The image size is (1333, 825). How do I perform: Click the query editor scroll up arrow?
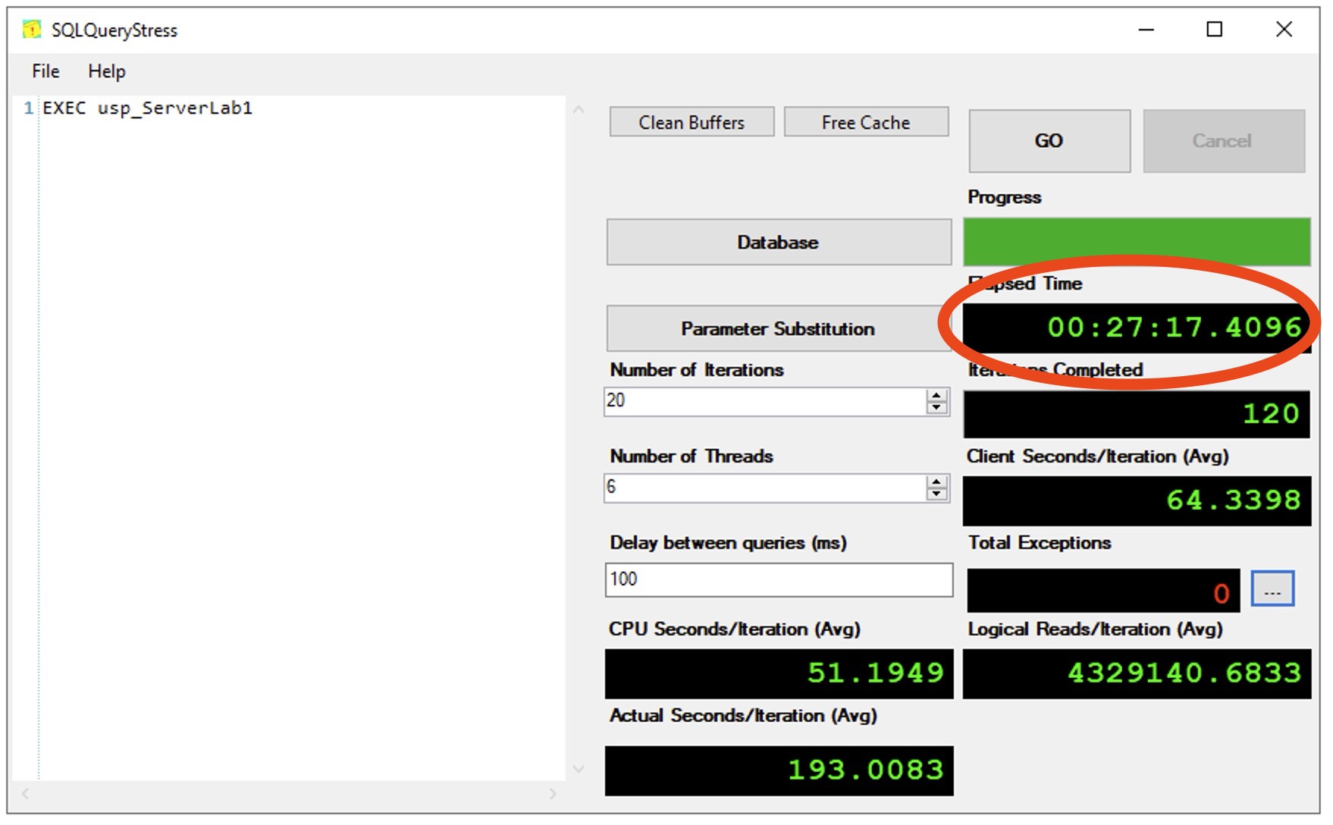pos(579,110)
